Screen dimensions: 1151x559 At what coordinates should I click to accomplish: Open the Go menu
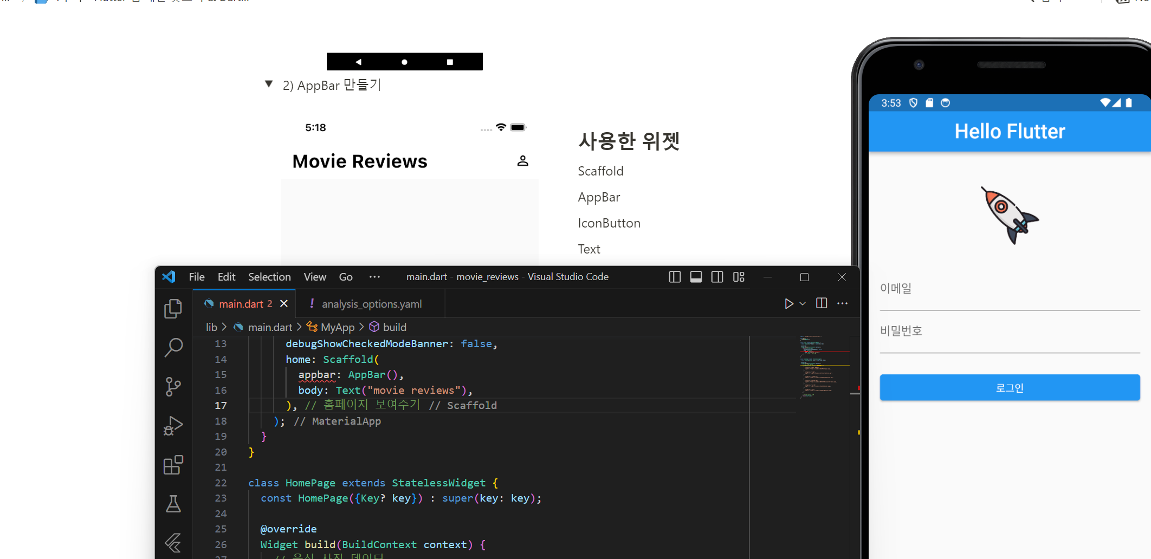346,277
